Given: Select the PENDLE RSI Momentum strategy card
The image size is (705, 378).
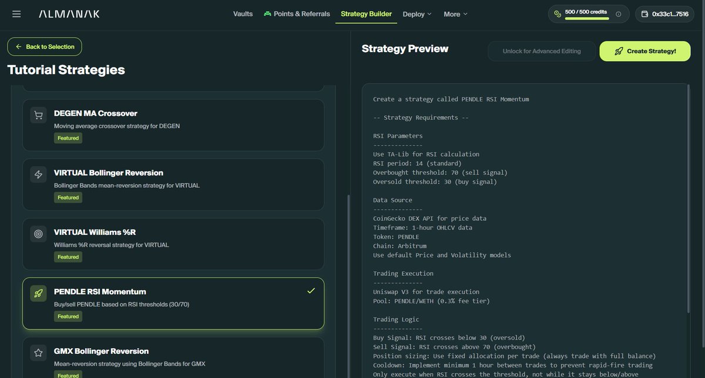Looking at the screenshot, I should tap(173, 303).
